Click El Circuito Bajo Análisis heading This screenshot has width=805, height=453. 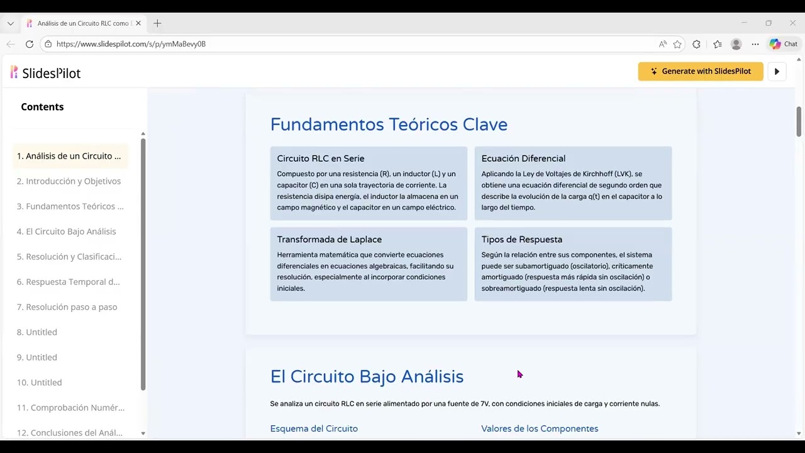pos(367,377)
